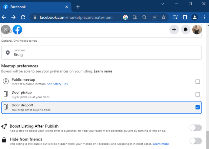Open the browser three-dot menu
Image resolution: width=209 pixels, height=149 pixels.
click(204, 17)
